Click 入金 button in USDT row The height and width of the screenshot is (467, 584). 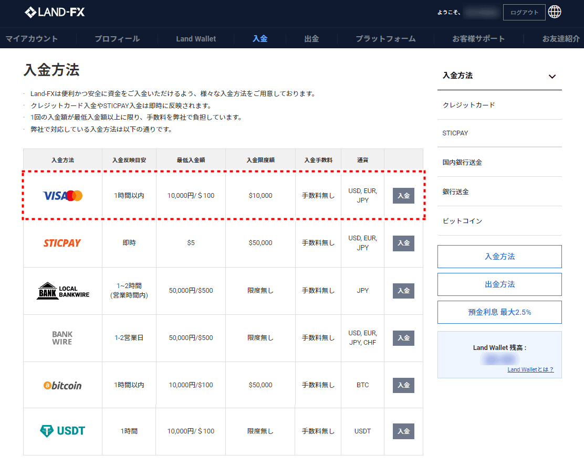[403, 431]
